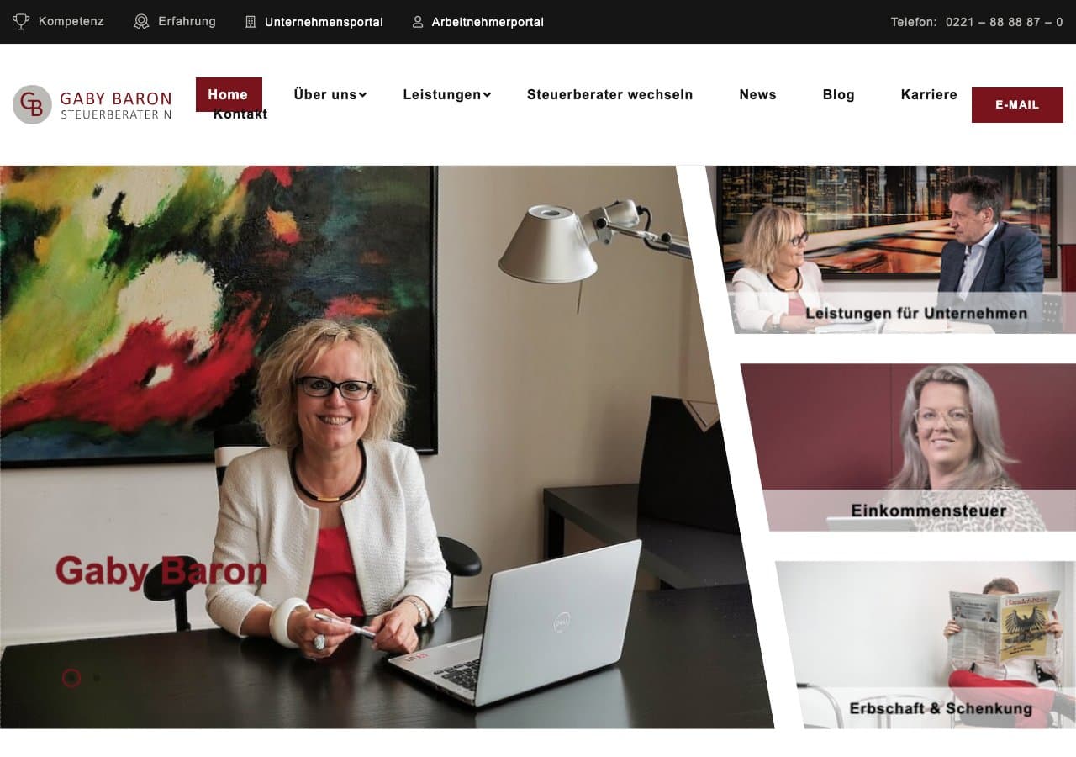The width and height of the screenshot is (1076, 757).
Task: Open Steuerberater wechseln page
Action: (609, 94)
